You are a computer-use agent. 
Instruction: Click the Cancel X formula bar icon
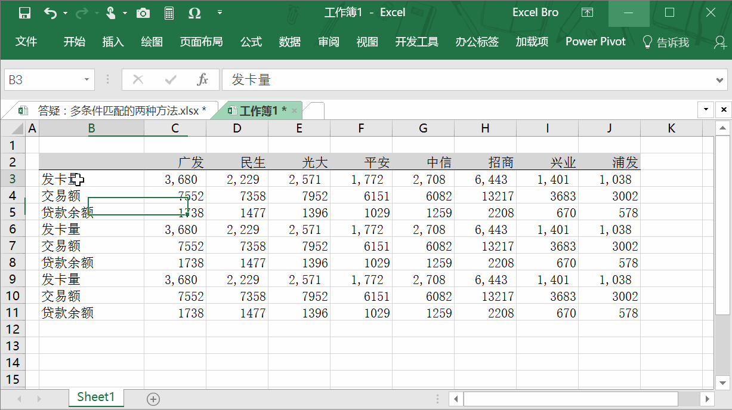click(x=138, y=80)
